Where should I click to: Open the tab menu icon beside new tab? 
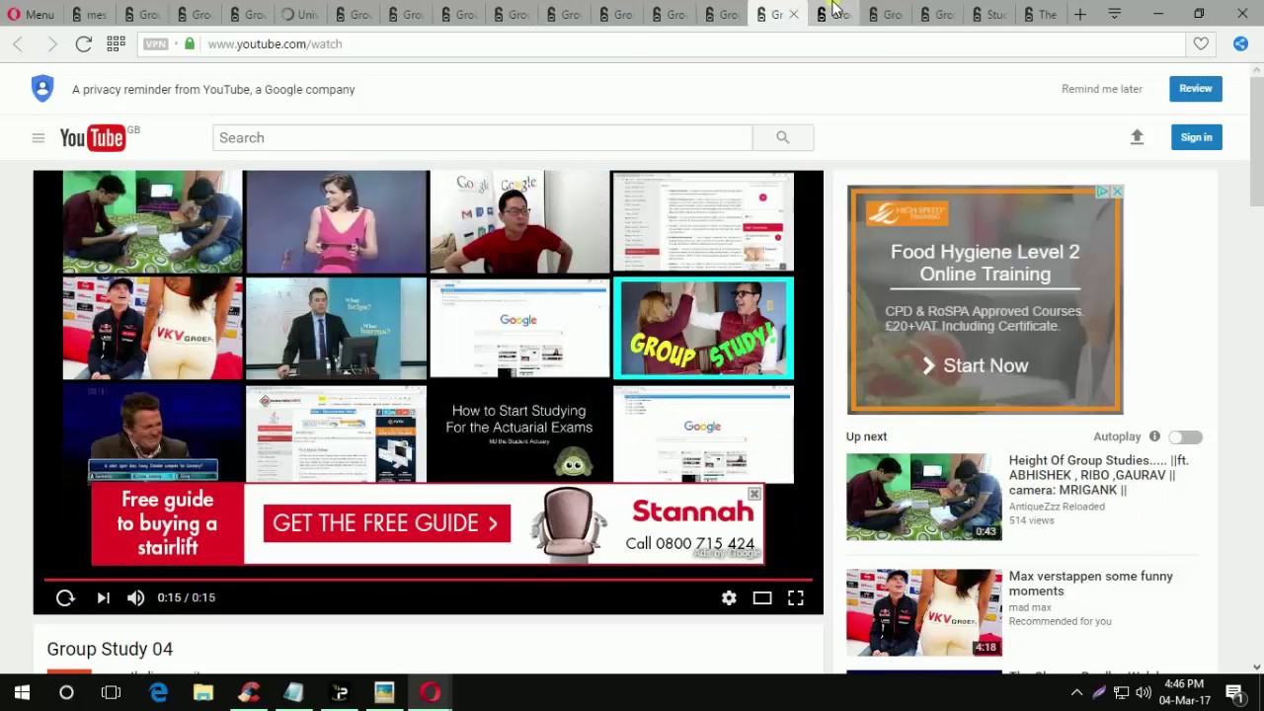tap(1114, 15)
